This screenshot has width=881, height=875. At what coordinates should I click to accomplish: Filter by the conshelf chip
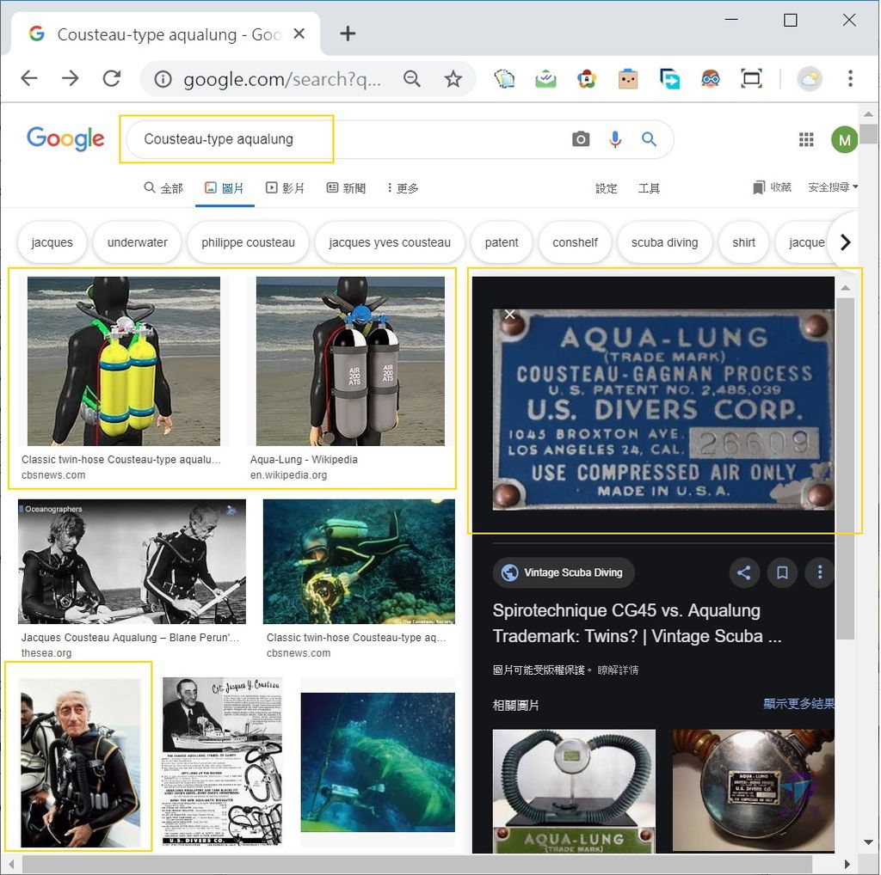click(x=575, y=242)
